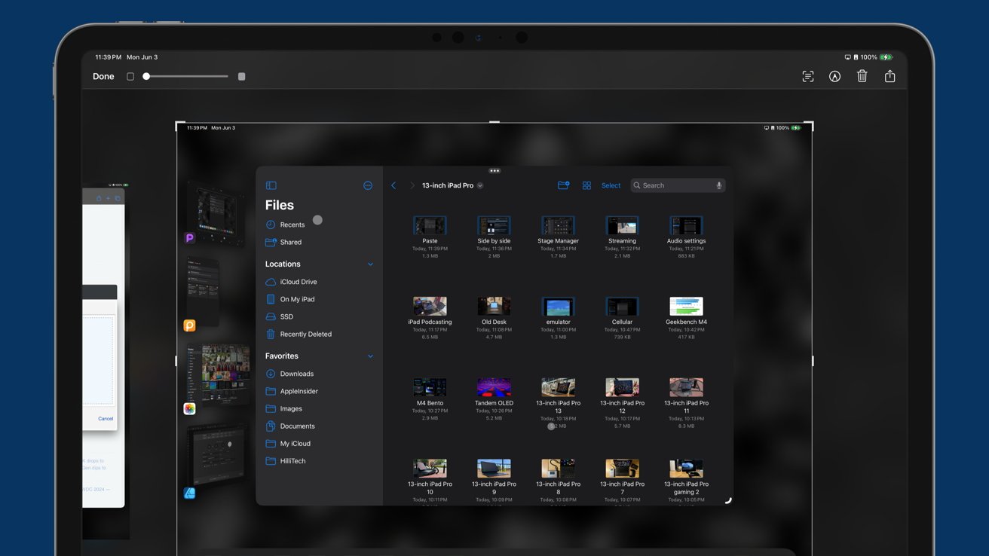
Task: Open the 13-inch iPad Pro 10 file
Action: coord(430,468)
